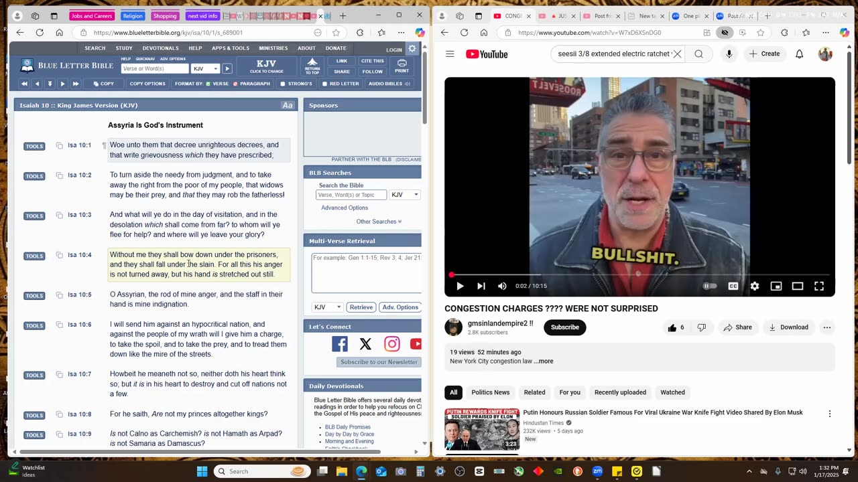Open X link in Let's Connect
The height and width of the screenshot is (482, 858).
click(365, 344)
